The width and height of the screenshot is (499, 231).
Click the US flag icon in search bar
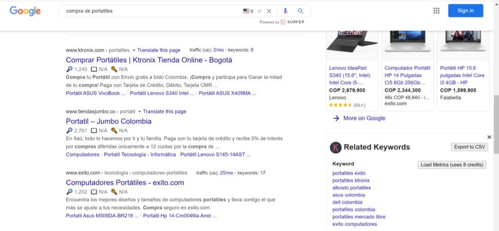coord(246,11)
